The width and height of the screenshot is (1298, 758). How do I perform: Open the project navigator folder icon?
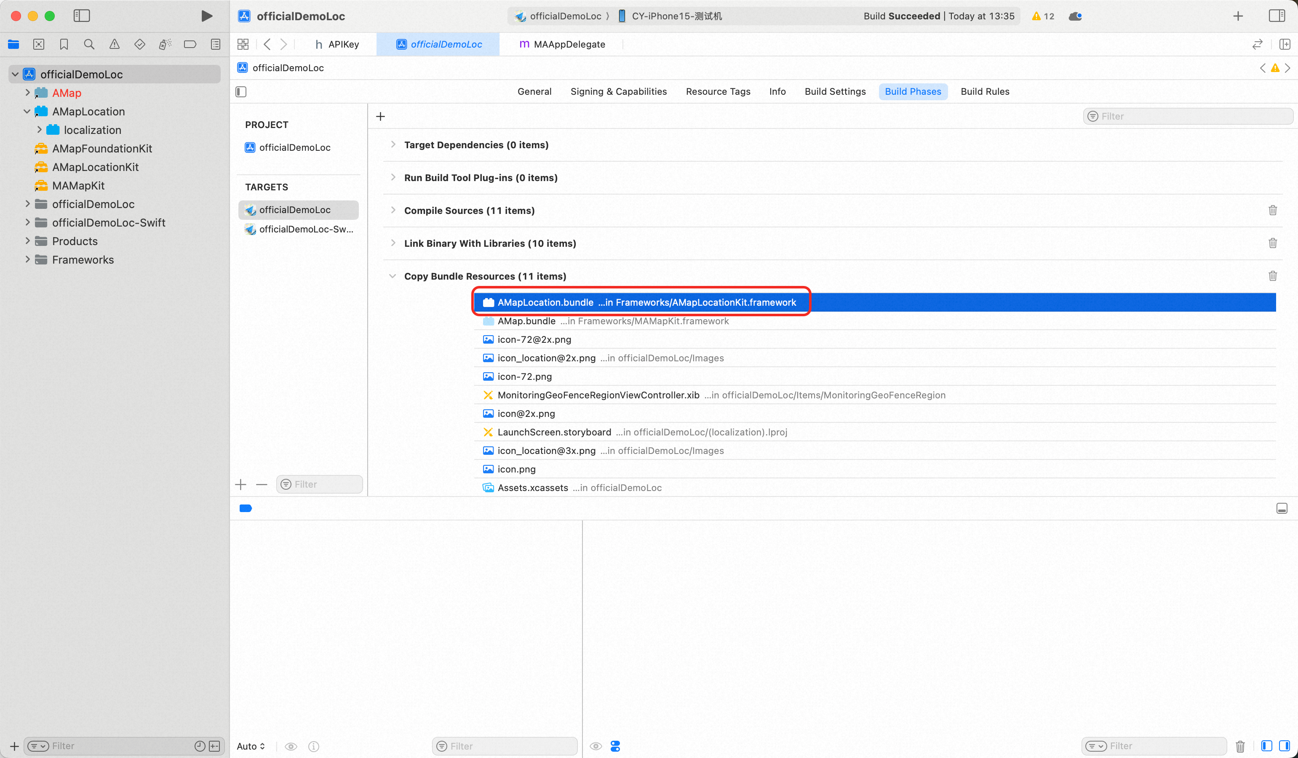13,44
